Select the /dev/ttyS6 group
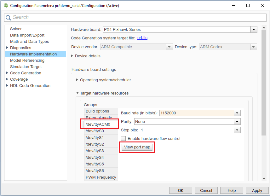270x196 pixels. tap(101, 171)
